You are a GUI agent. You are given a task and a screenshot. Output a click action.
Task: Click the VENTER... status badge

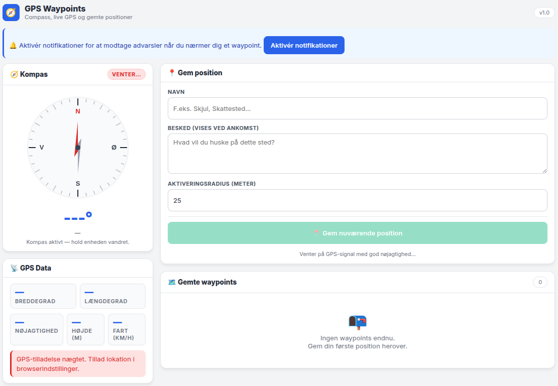pos(127,74)
